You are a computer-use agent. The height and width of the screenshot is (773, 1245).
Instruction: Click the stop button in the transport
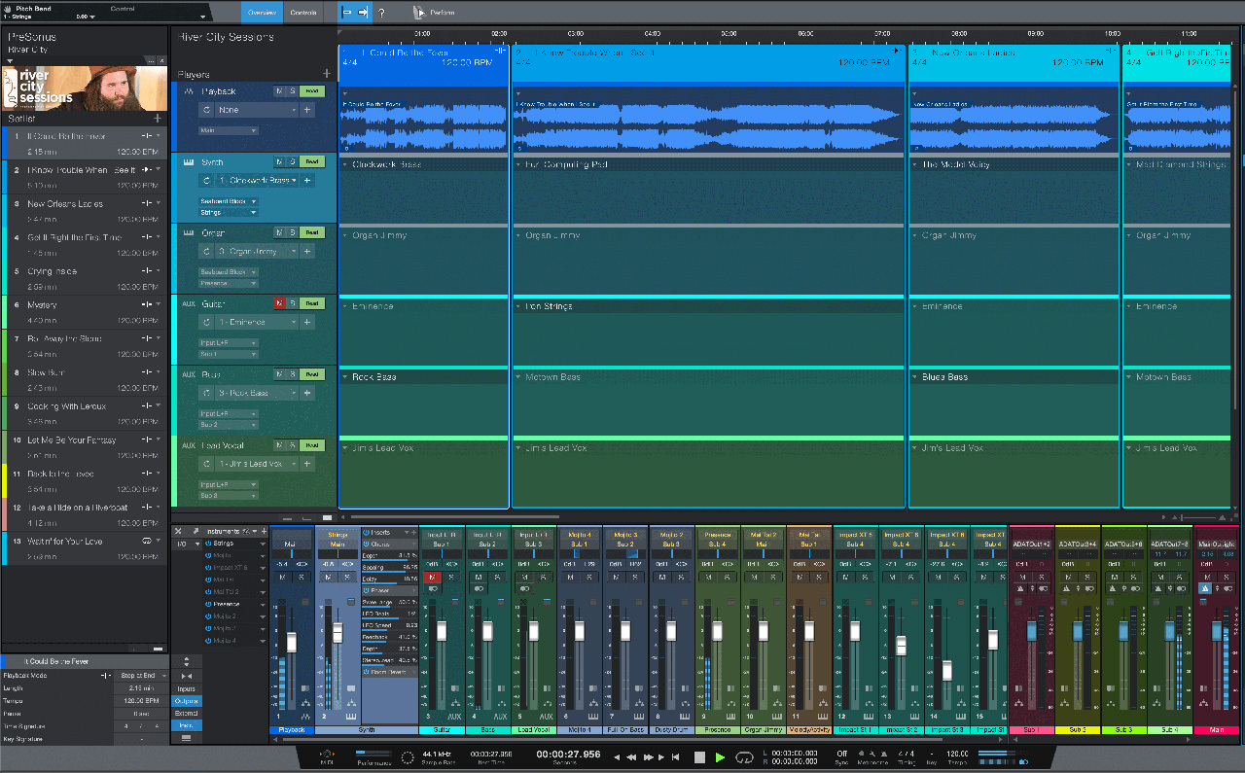pos(699,756)
